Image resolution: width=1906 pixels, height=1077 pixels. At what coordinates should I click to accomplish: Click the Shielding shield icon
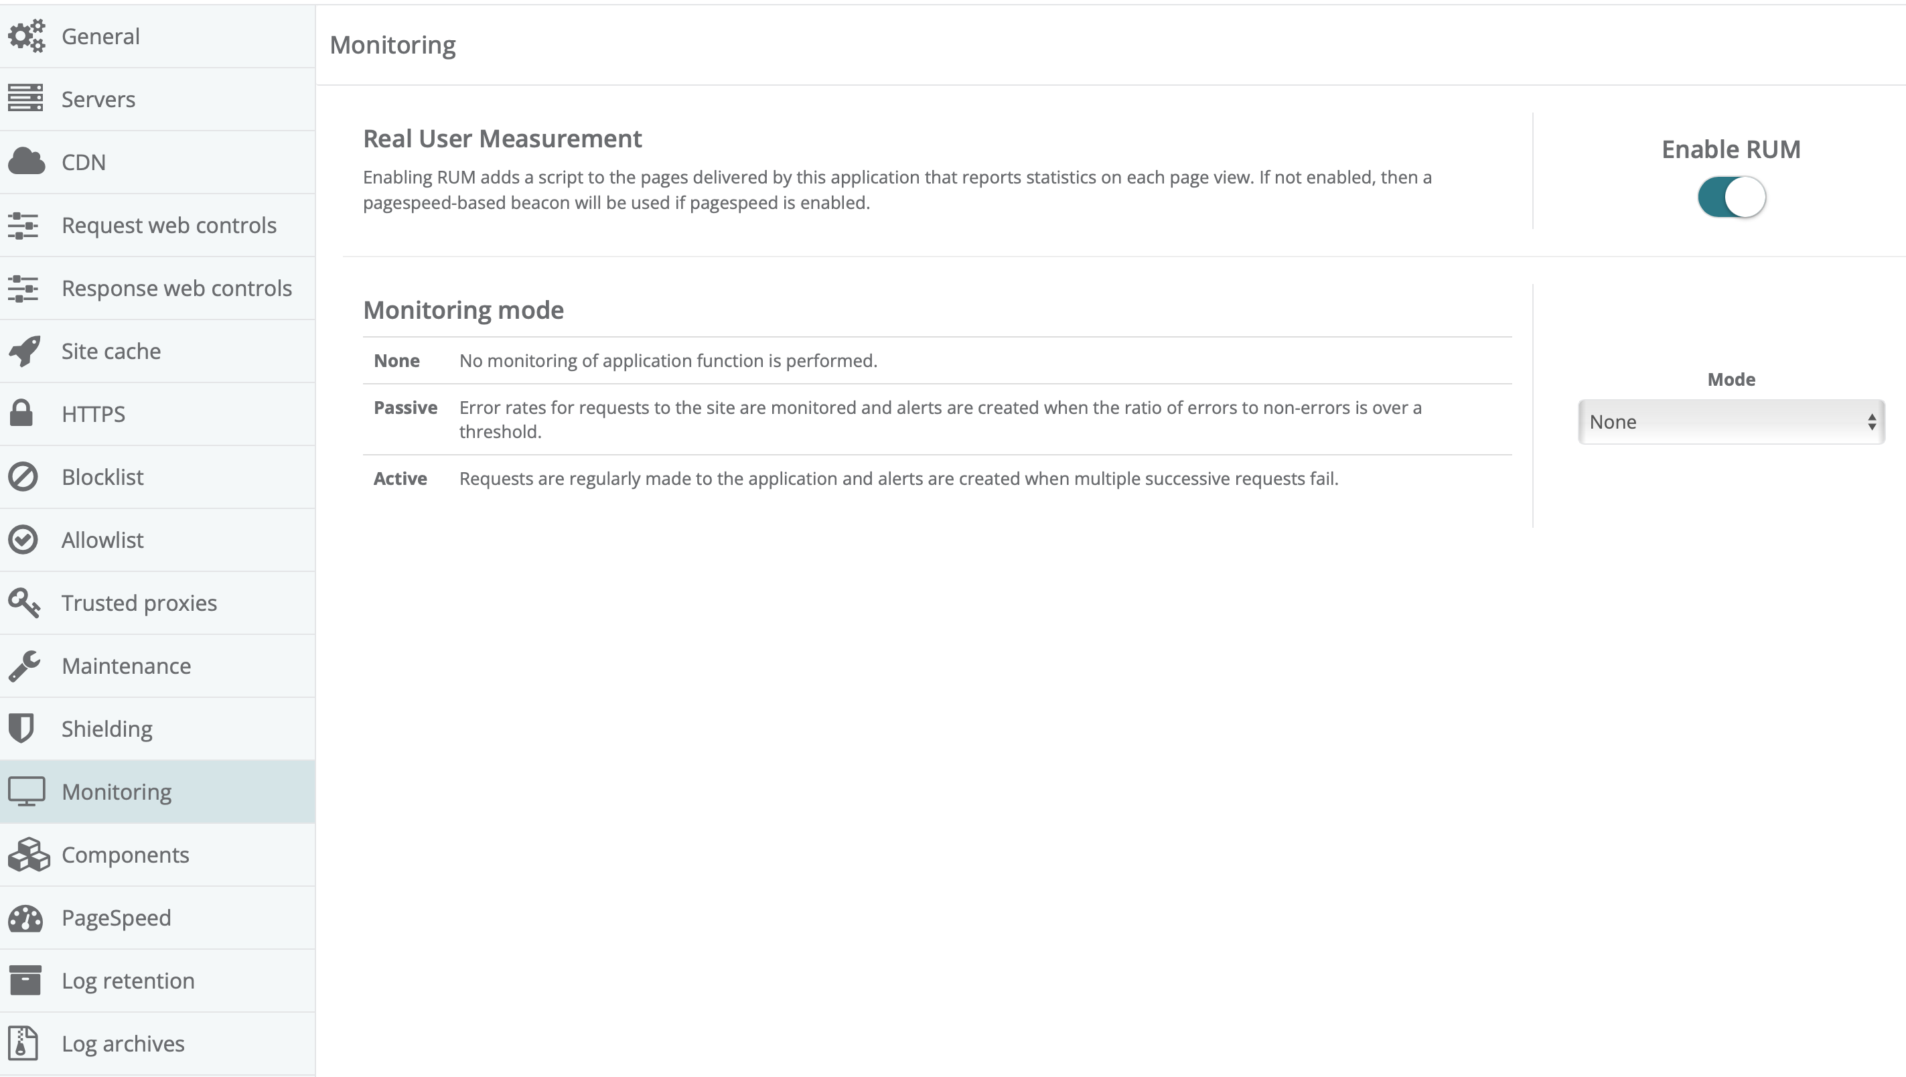[x=21, y=728]
